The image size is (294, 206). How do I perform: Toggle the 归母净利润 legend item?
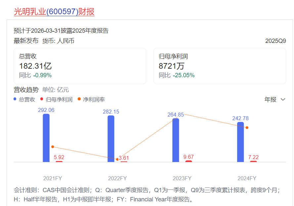pos(57,99)
